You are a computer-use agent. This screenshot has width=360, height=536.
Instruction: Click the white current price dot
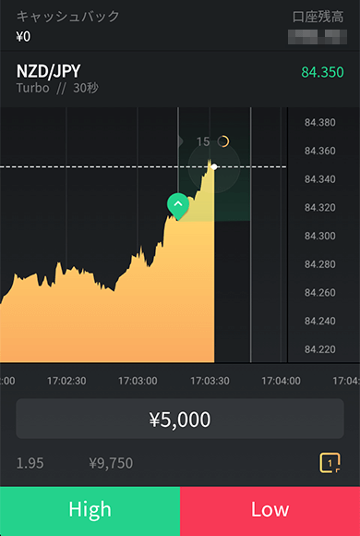point(214,167)
